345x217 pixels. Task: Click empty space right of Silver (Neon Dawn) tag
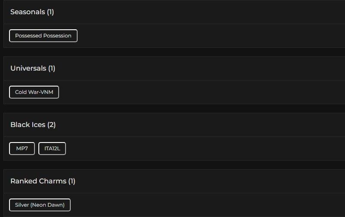(207, 205)
